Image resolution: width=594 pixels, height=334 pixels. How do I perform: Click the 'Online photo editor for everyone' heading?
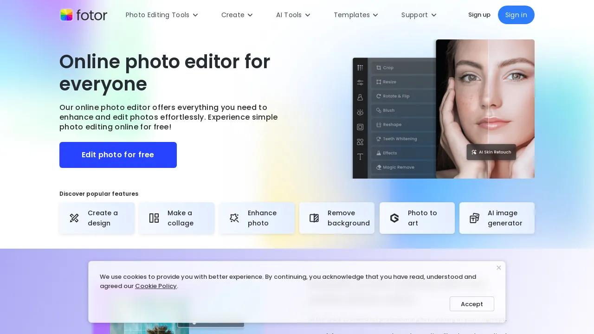tap(165, 73)
